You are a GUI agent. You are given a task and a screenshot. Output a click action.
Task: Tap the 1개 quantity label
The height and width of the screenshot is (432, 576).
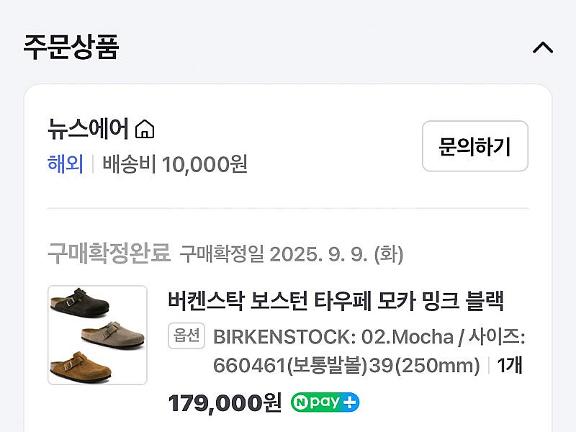509,365
